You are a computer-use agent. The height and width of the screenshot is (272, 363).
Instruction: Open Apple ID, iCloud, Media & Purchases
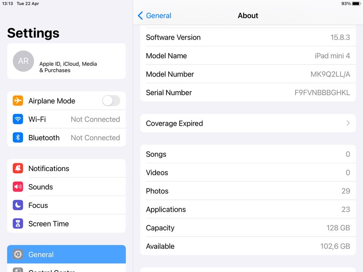[68, 67]
